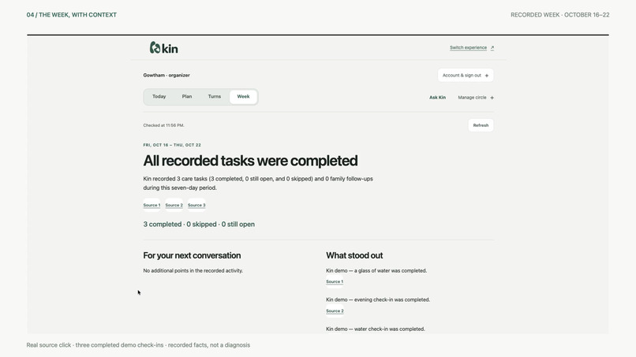636x357 pixels.
Task: Switch to the Plan tab
Action: (x=186, y=96)
